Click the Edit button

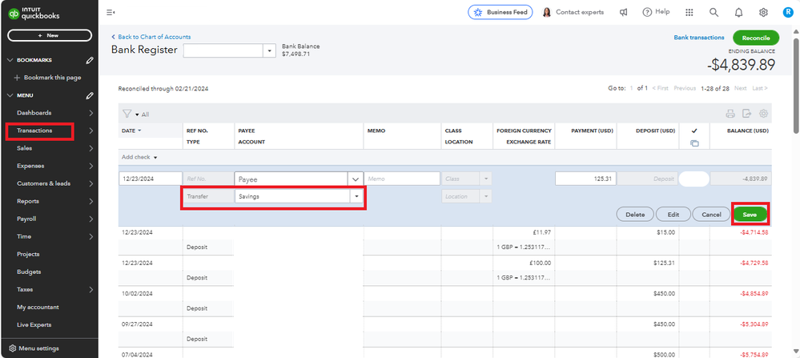(x=673, y=215)
